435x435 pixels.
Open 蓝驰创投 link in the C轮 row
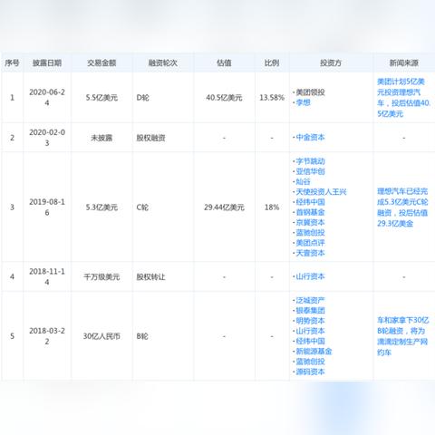[310, 233]
